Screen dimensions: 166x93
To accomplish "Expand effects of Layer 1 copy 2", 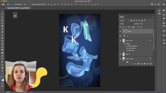I will click(x=152, y=59).
